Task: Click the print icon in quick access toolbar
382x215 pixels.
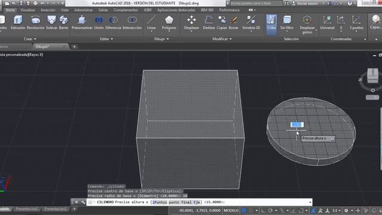Action: click(x=35, y=3)
